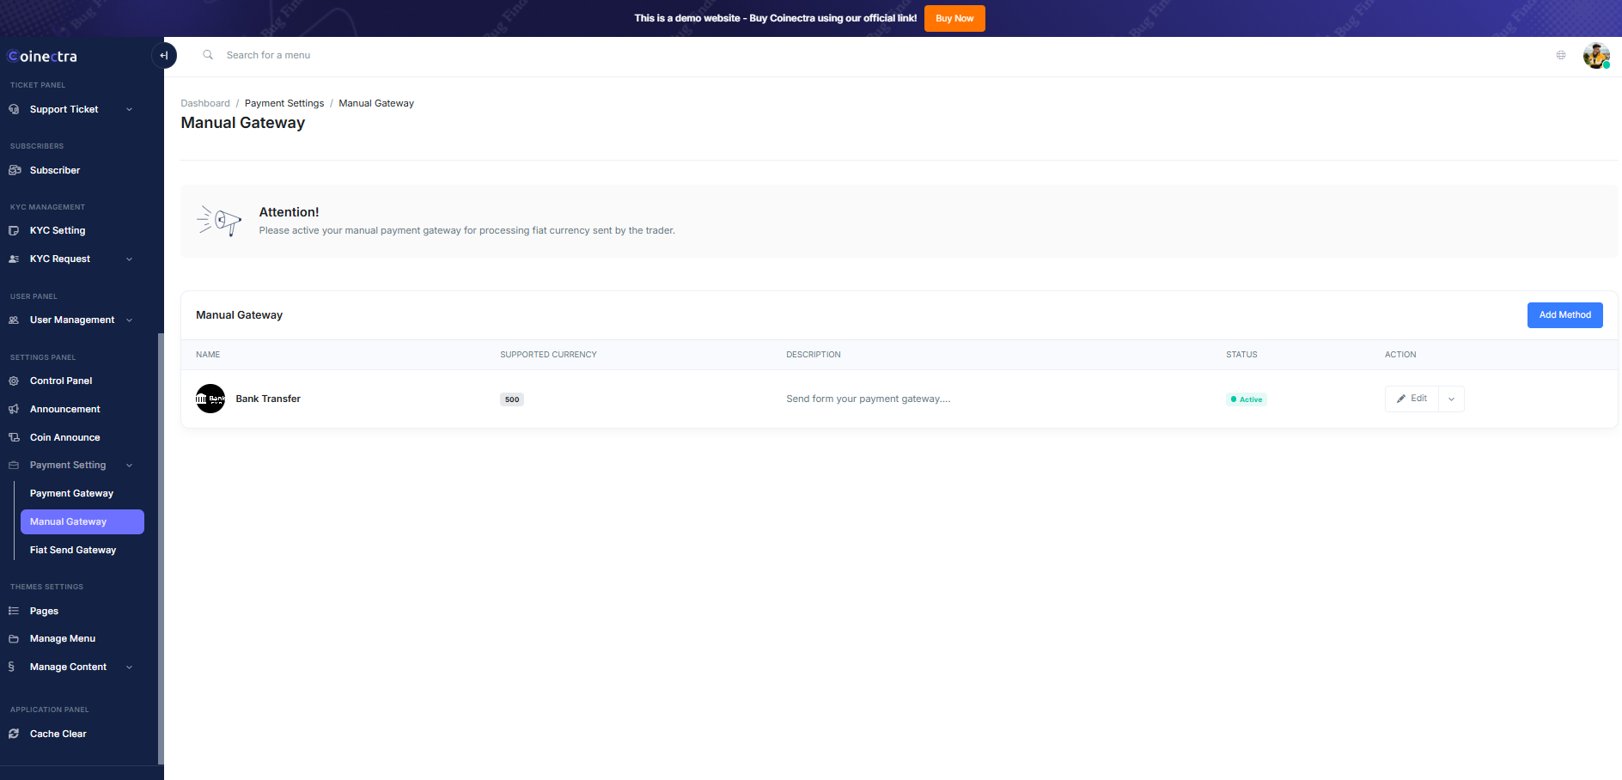Click the Cache Clear refresh icon

point(14,734)
